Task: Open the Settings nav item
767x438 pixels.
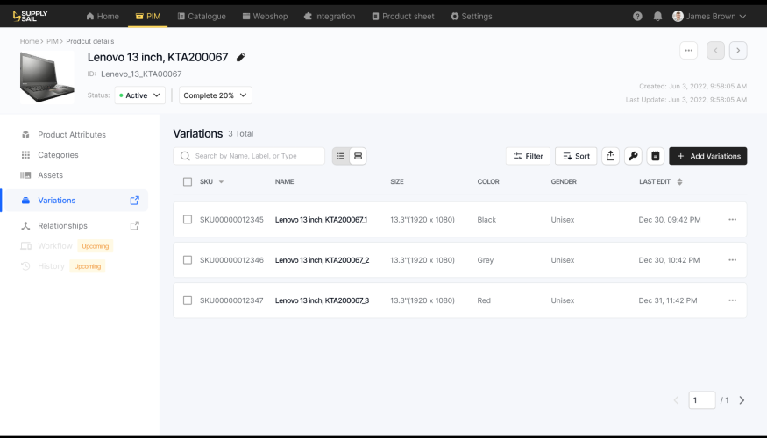Action: click(471, 16)
